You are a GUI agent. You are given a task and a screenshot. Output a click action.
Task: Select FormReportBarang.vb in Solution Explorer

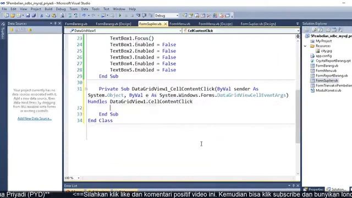click(x=332, y=76)
